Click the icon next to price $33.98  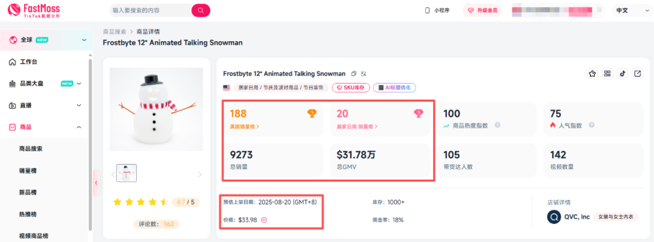tap(264, 220)
